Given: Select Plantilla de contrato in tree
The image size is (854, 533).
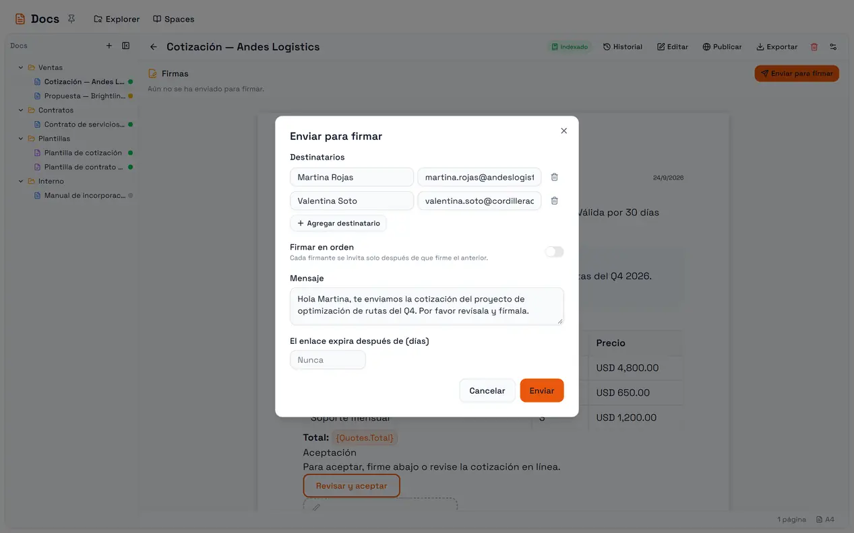Looking at the screenshot, I should point(84,167).
